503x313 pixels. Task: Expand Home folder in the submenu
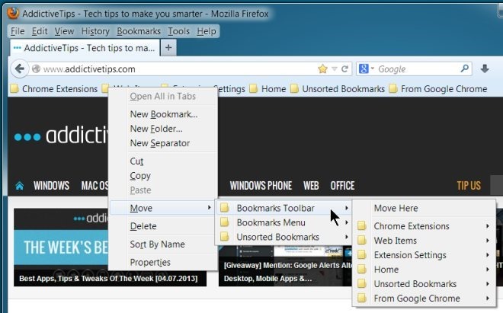424,270
